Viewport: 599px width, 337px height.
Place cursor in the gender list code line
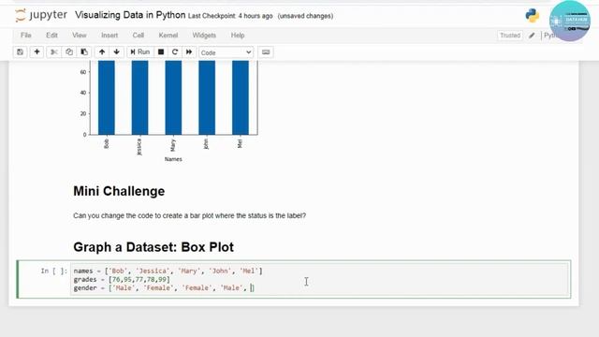[x=164, y=287]
